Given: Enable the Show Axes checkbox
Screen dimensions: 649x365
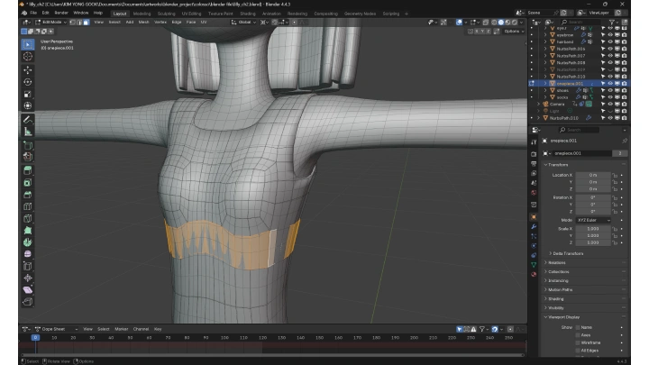Looking at the screenshot, I should tap(578, 335).
